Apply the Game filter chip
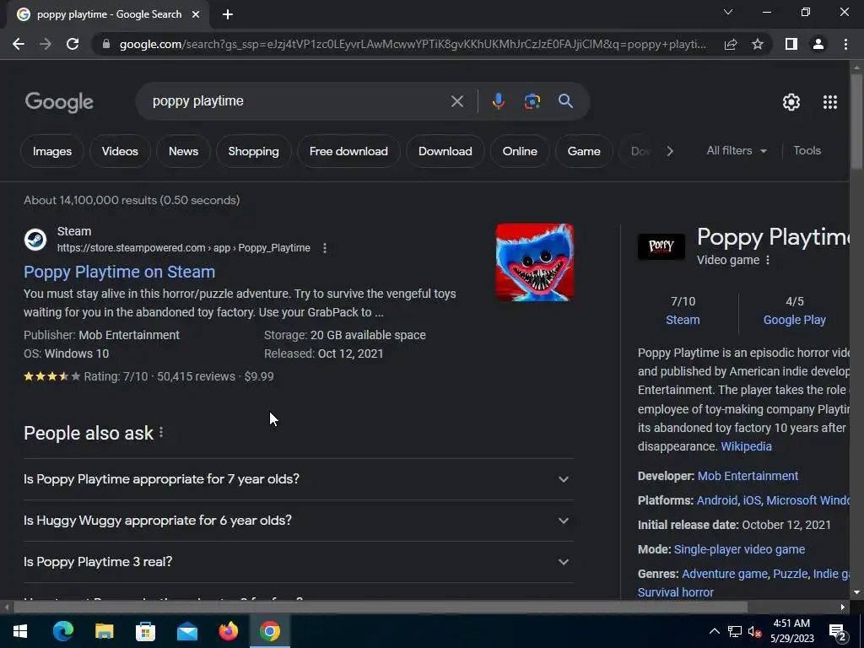The height and width of the screenshot is (648, 864). click(x=584, y=151)
